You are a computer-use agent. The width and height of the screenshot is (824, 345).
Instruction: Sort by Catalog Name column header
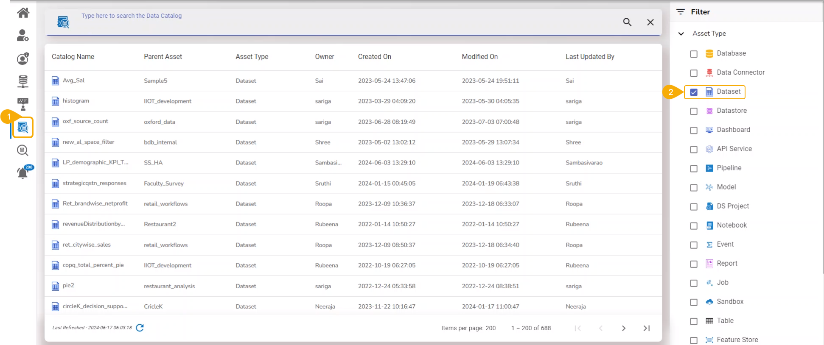73,56
